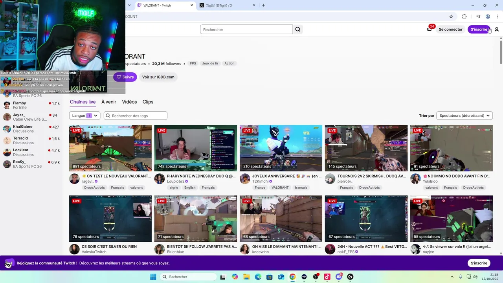Open the Twitch user account icon menu
The image size is (503, 283).
click(x=497, y=29)
